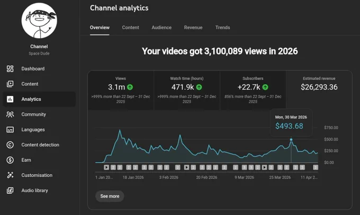
Task: Switch to the Overview tab
Action: coord(100,28)
